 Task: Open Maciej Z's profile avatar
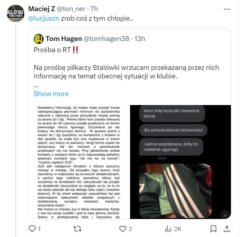[x=15, y=13]
